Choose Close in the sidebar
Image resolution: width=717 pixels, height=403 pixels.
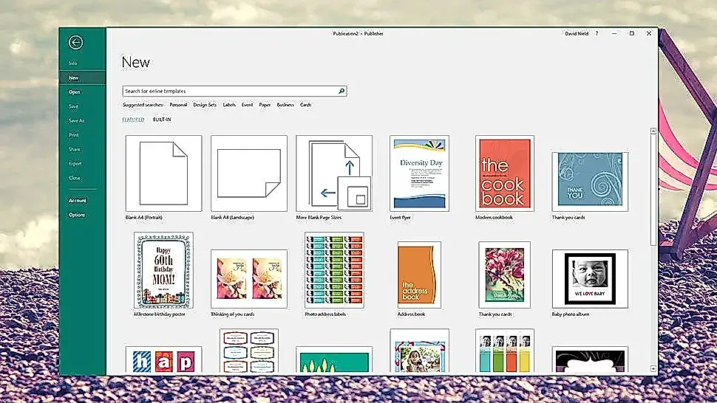(x=74, y=178)
